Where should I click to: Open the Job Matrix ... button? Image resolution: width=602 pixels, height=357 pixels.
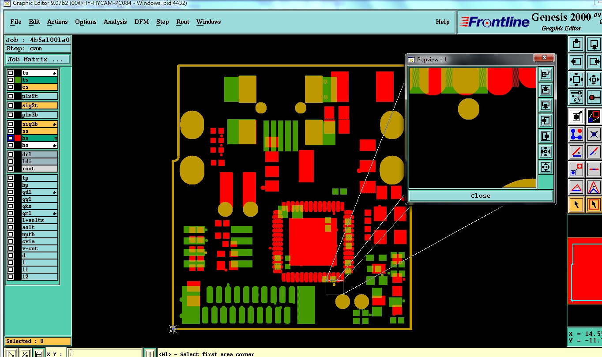[x=38, y=59]
